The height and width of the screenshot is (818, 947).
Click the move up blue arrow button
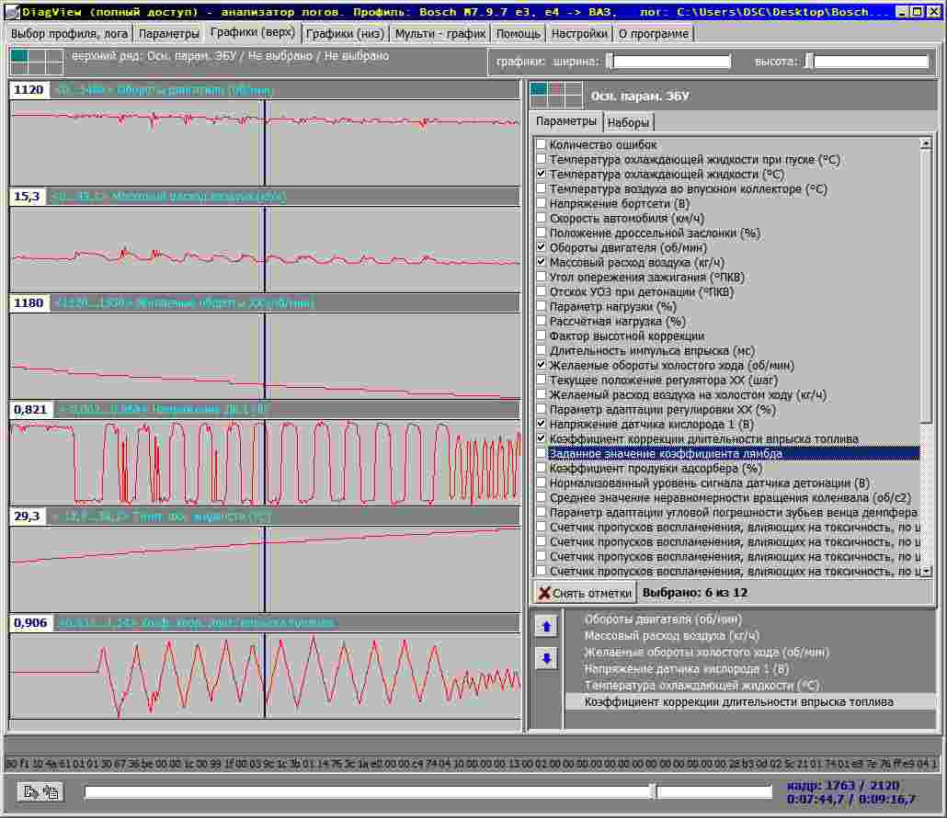(x=547, y=627)
